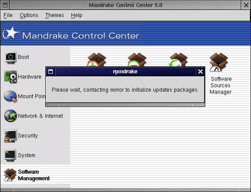Open the Security padlock monitor icon

(10, 136)
